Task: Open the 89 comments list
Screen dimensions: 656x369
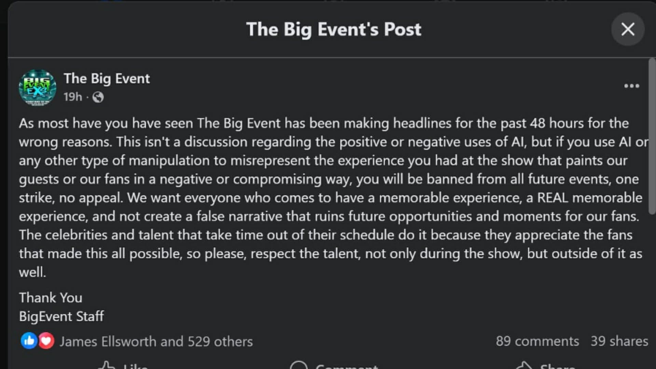Action: [537, 341]
